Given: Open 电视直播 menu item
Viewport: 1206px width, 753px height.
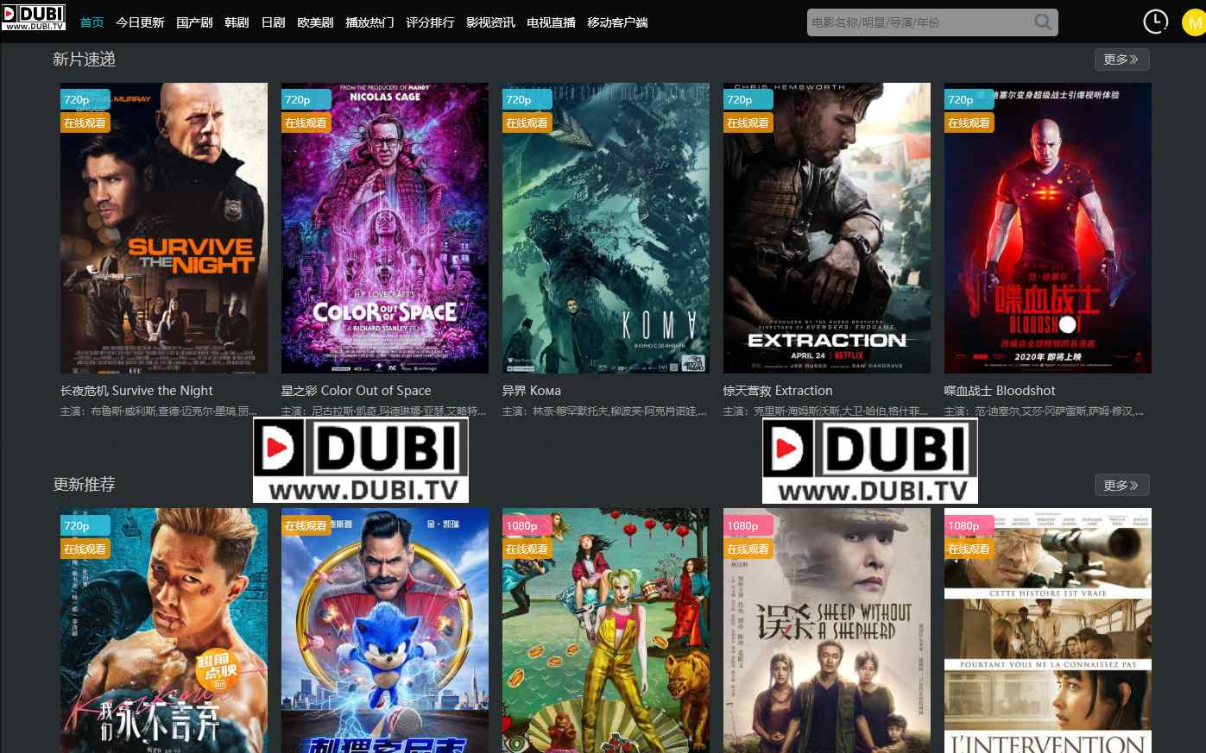Looking at the screenshot, I should point(551,22).
